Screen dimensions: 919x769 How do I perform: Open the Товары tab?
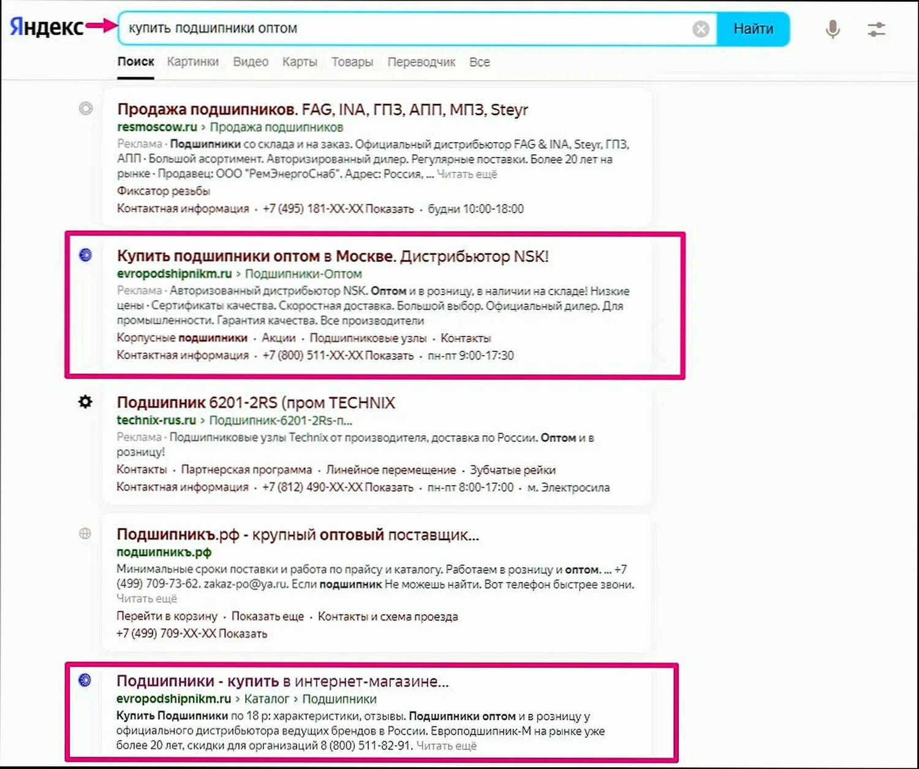tap(352, 62)
